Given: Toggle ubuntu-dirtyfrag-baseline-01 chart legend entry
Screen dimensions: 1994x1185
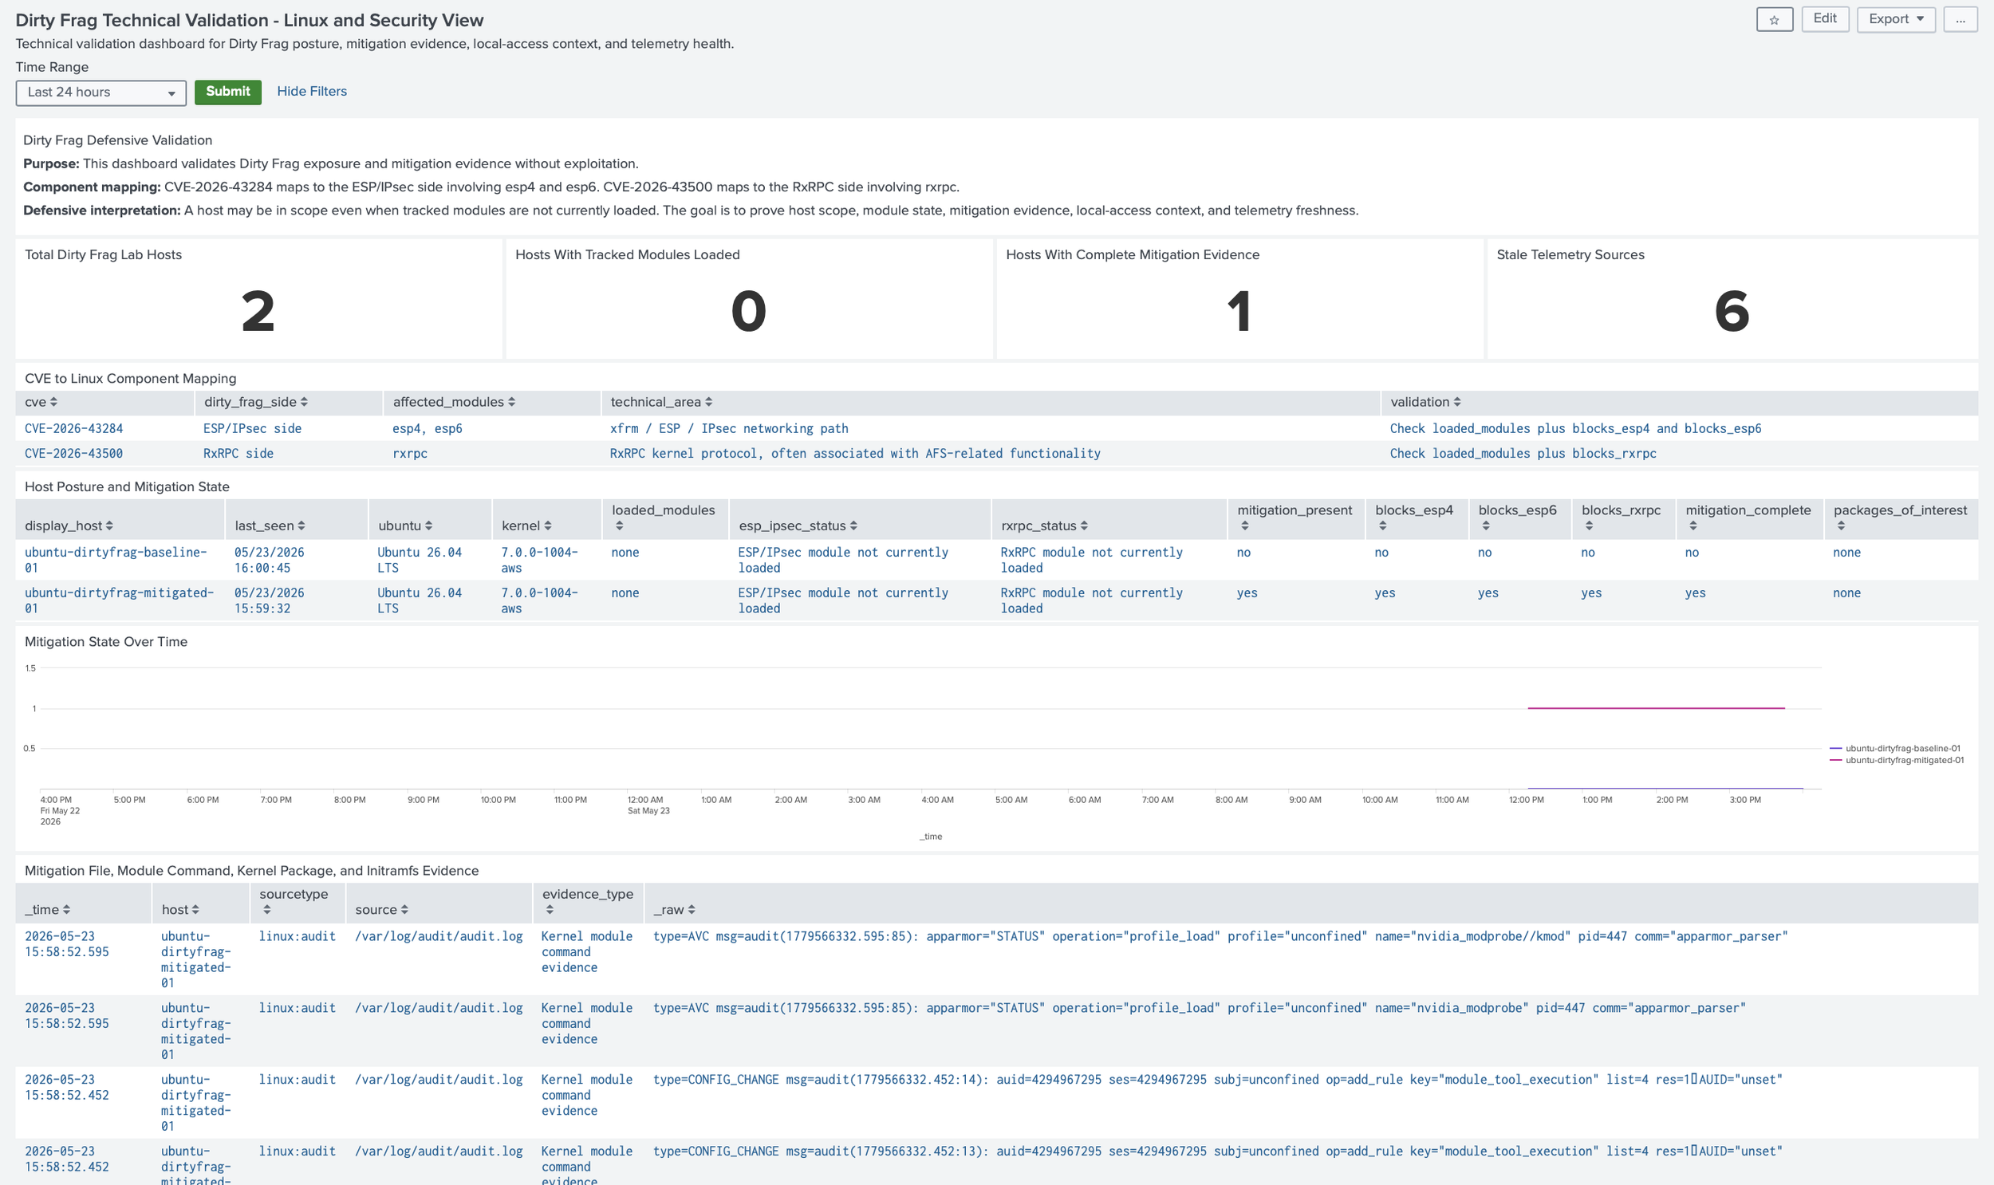Looking at the screenshot, I should pos(1895,748).
